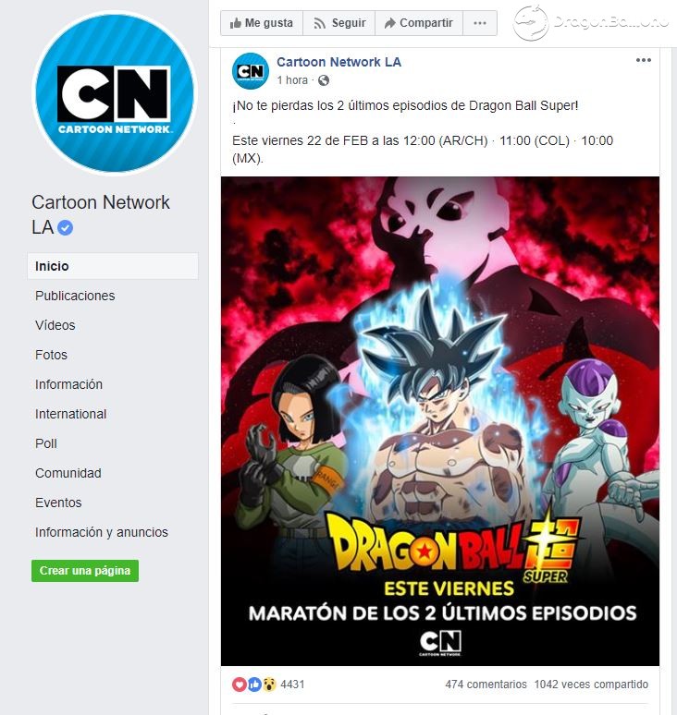
Task: Click the wow reaction emoji icon
Action: (270, 684)
